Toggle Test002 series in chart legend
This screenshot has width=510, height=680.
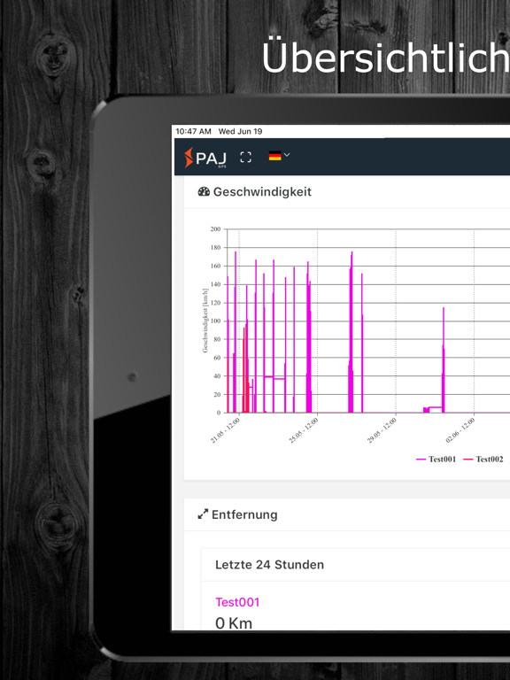483,460
